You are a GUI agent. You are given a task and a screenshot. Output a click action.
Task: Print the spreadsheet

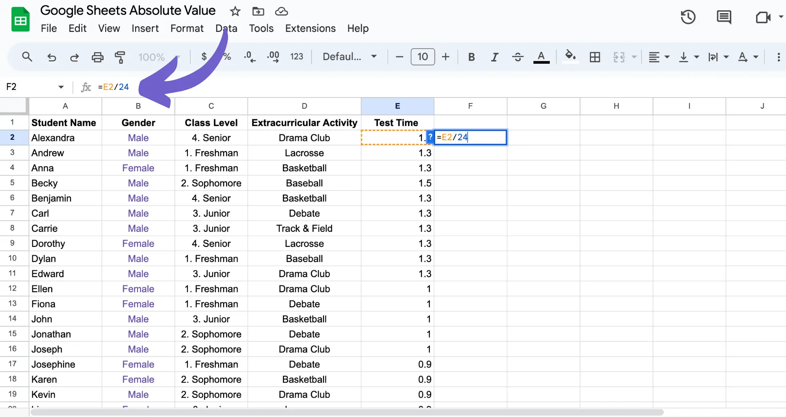tap(97, 57)
